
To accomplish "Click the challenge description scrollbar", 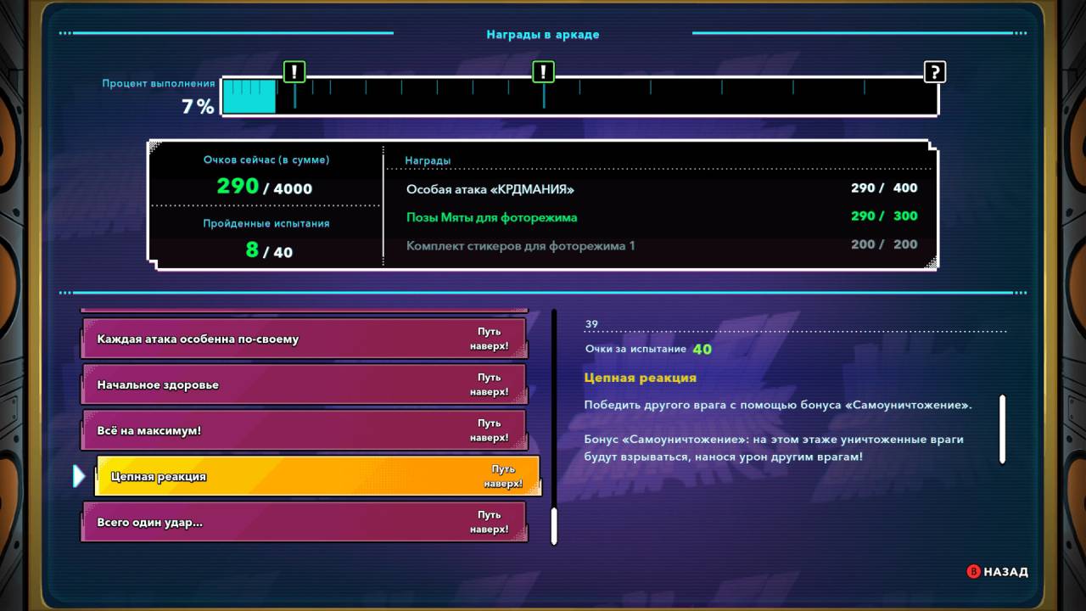I will (1002, 429).
